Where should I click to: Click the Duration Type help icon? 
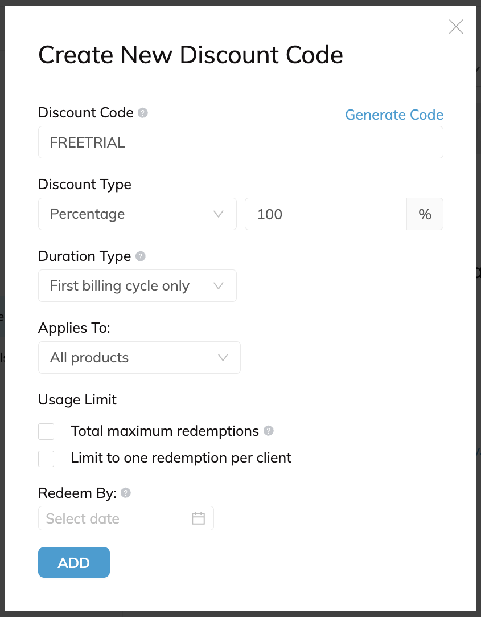coord(141,256)
